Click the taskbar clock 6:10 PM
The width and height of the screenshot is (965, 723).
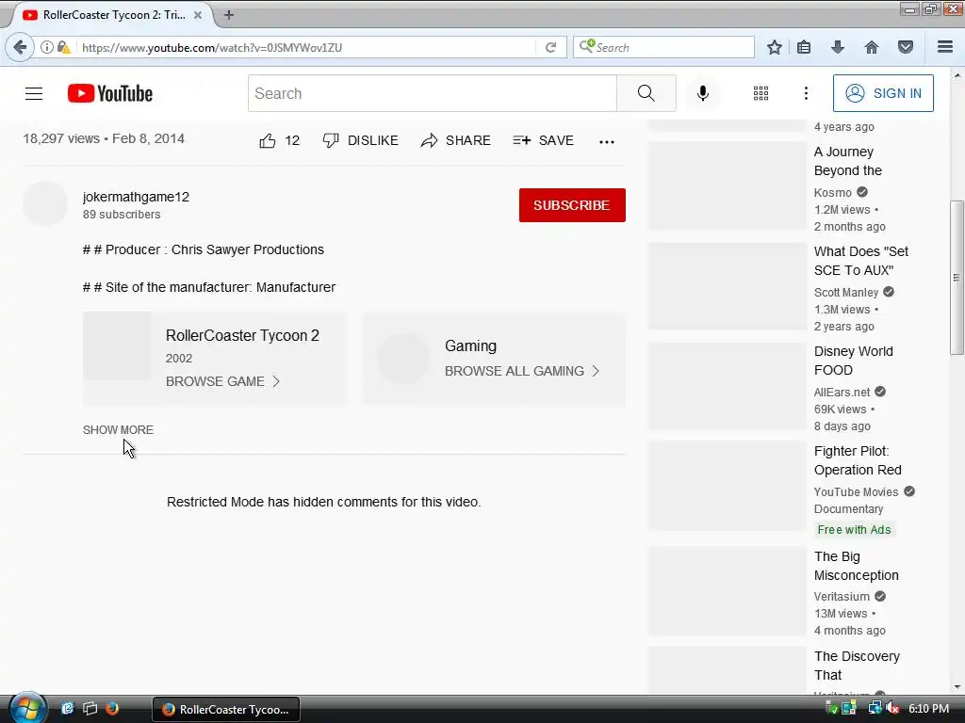928,708
